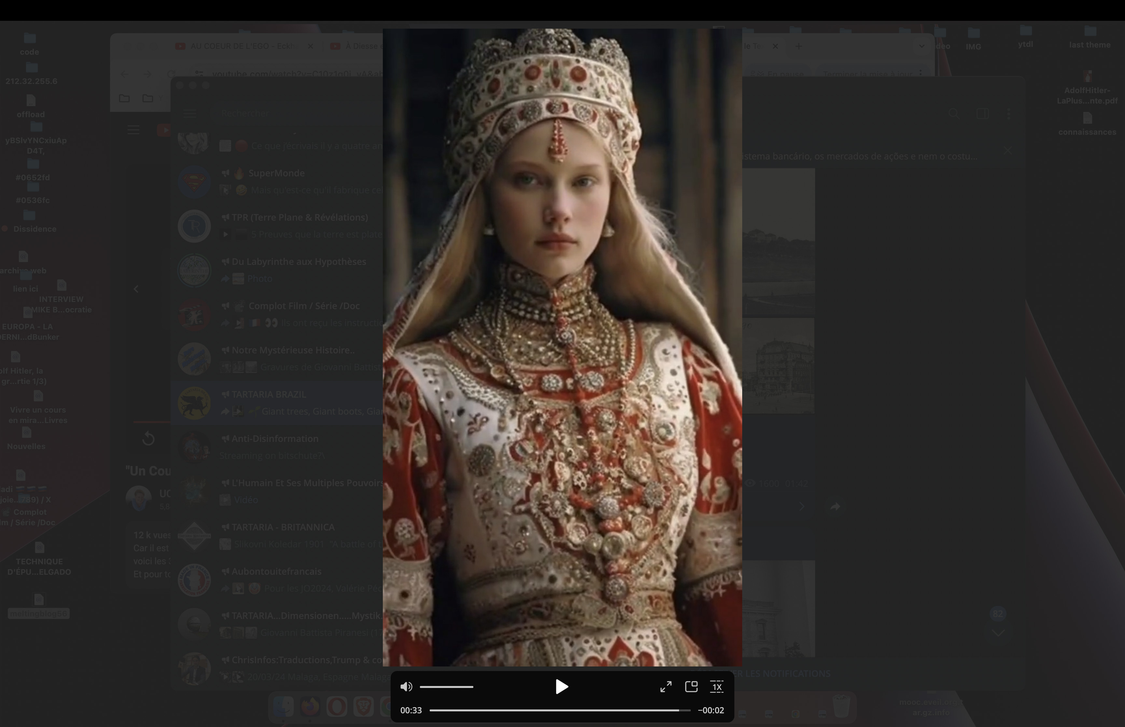The width and height of the screenshot is (1125, 727).
Task: Open the code folder on desktop
Action: pyautogui.click(x=29, y=43)
